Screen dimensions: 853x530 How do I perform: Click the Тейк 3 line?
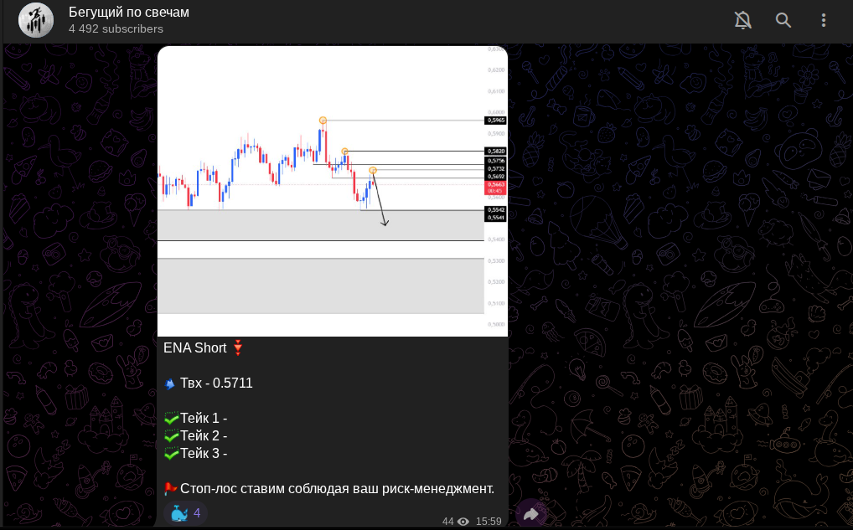pyautogui.click(x=196, y=453)
